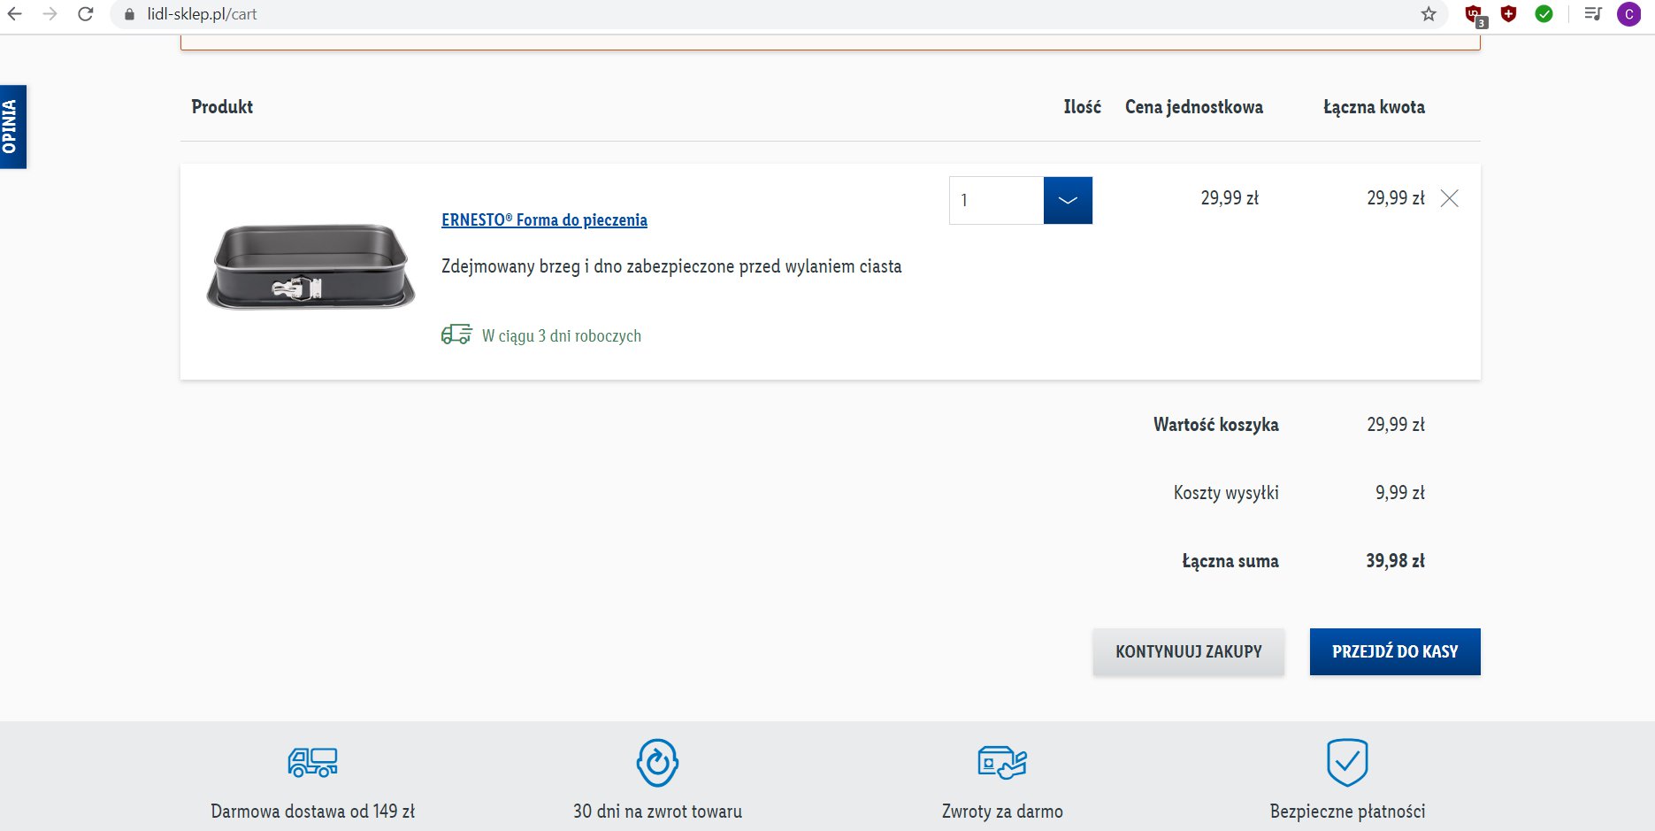
Task: Open the OPINIA feedback side tab
Action: [12, 127]
